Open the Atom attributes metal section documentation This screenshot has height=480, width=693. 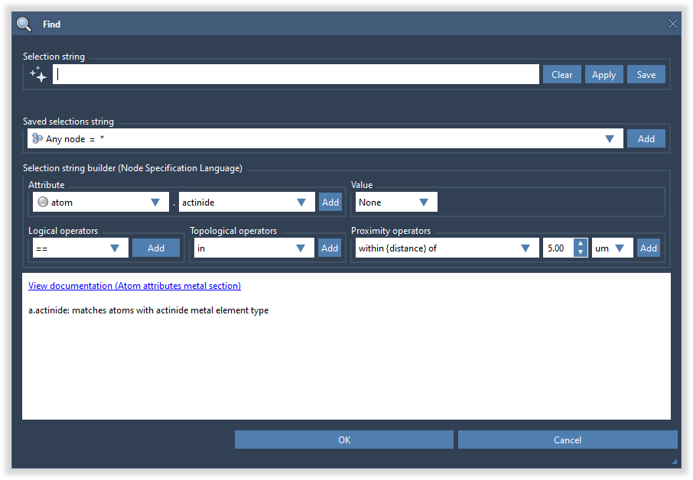134,285
